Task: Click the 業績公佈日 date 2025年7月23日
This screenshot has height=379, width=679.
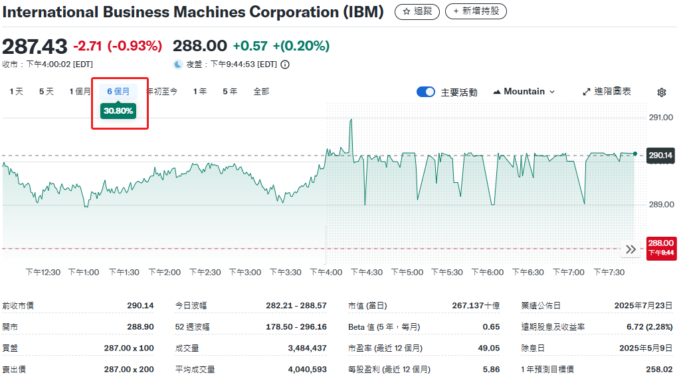Action: (x=643, y=305)
